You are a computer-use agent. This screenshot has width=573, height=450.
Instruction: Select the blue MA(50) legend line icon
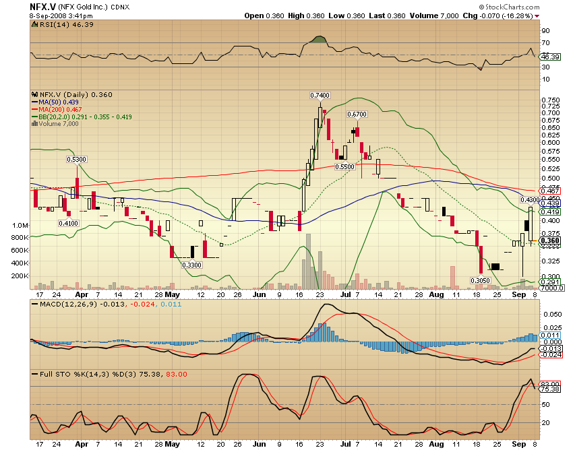point(34,102)
